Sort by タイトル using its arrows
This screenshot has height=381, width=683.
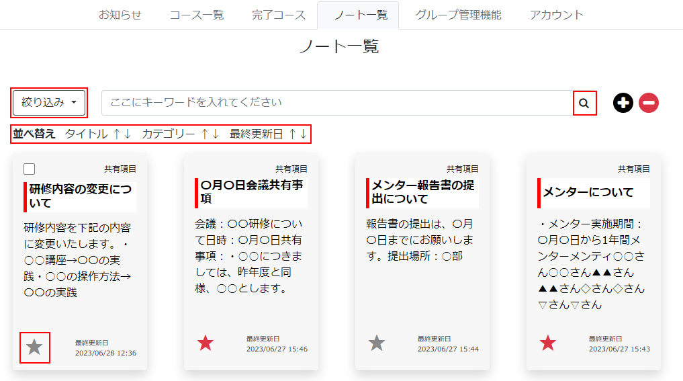122,134
